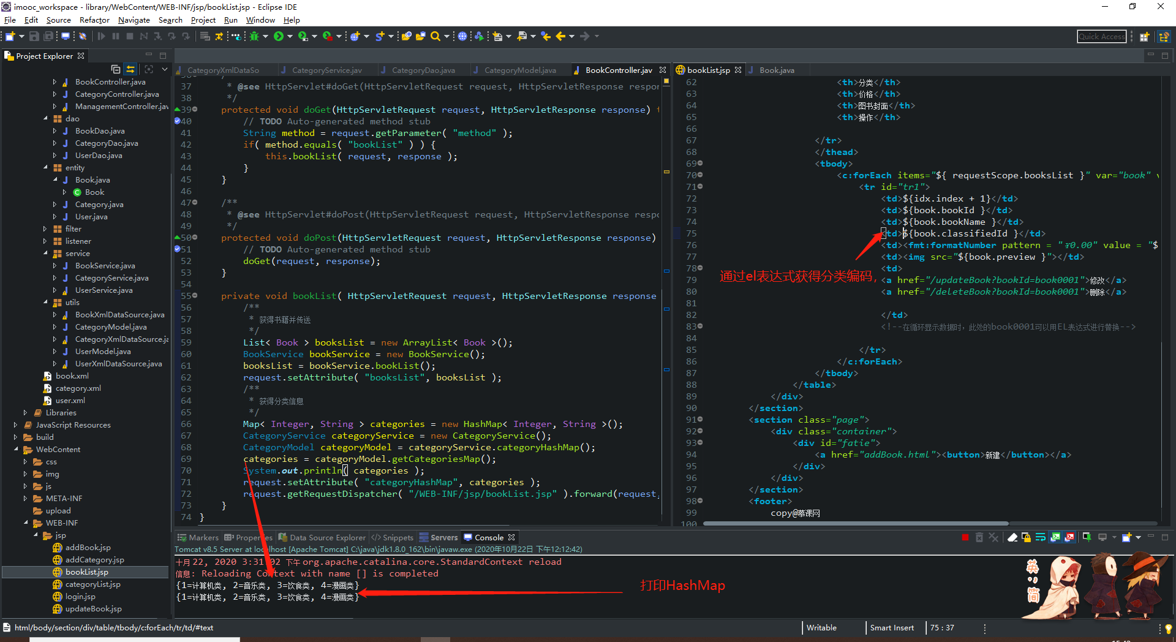The image size is (1176, 642).
Task: Collapse All in Project Explorer toolbar
Action: pyautogui.click(x=116, y=69)
